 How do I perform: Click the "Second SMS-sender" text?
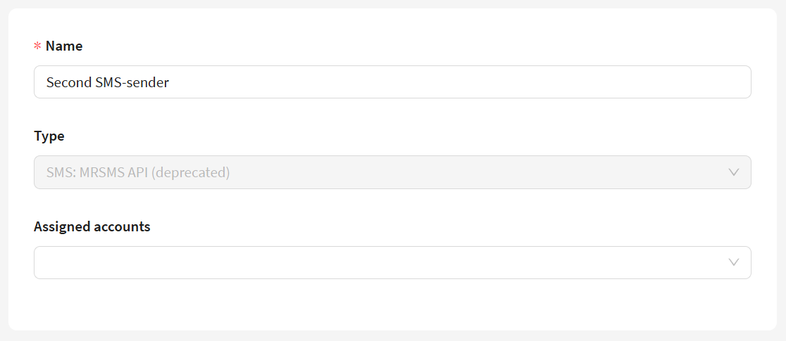point(107,82)
